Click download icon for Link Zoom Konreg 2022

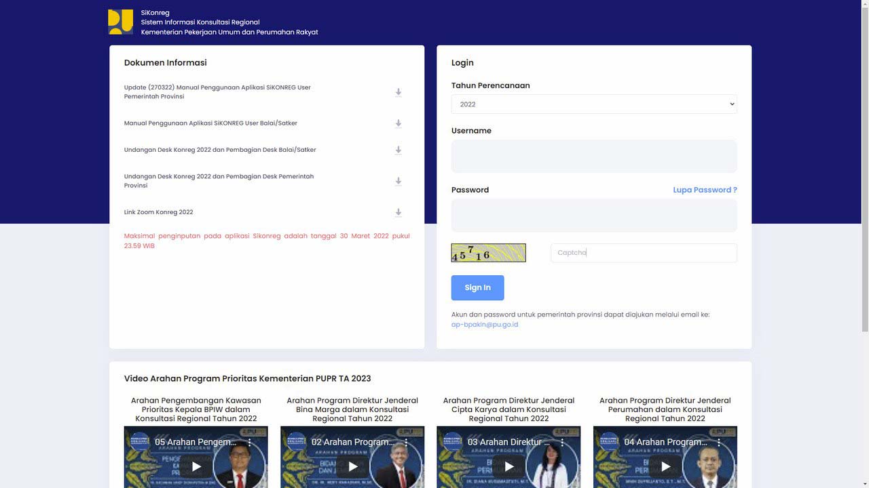pyautogui.click(x=399, y=212)
